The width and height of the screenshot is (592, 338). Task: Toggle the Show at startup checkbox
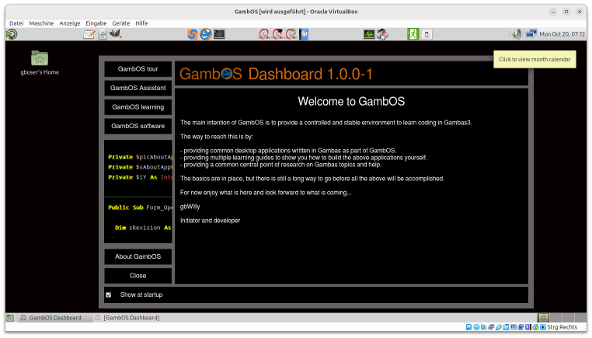[109, 295]
